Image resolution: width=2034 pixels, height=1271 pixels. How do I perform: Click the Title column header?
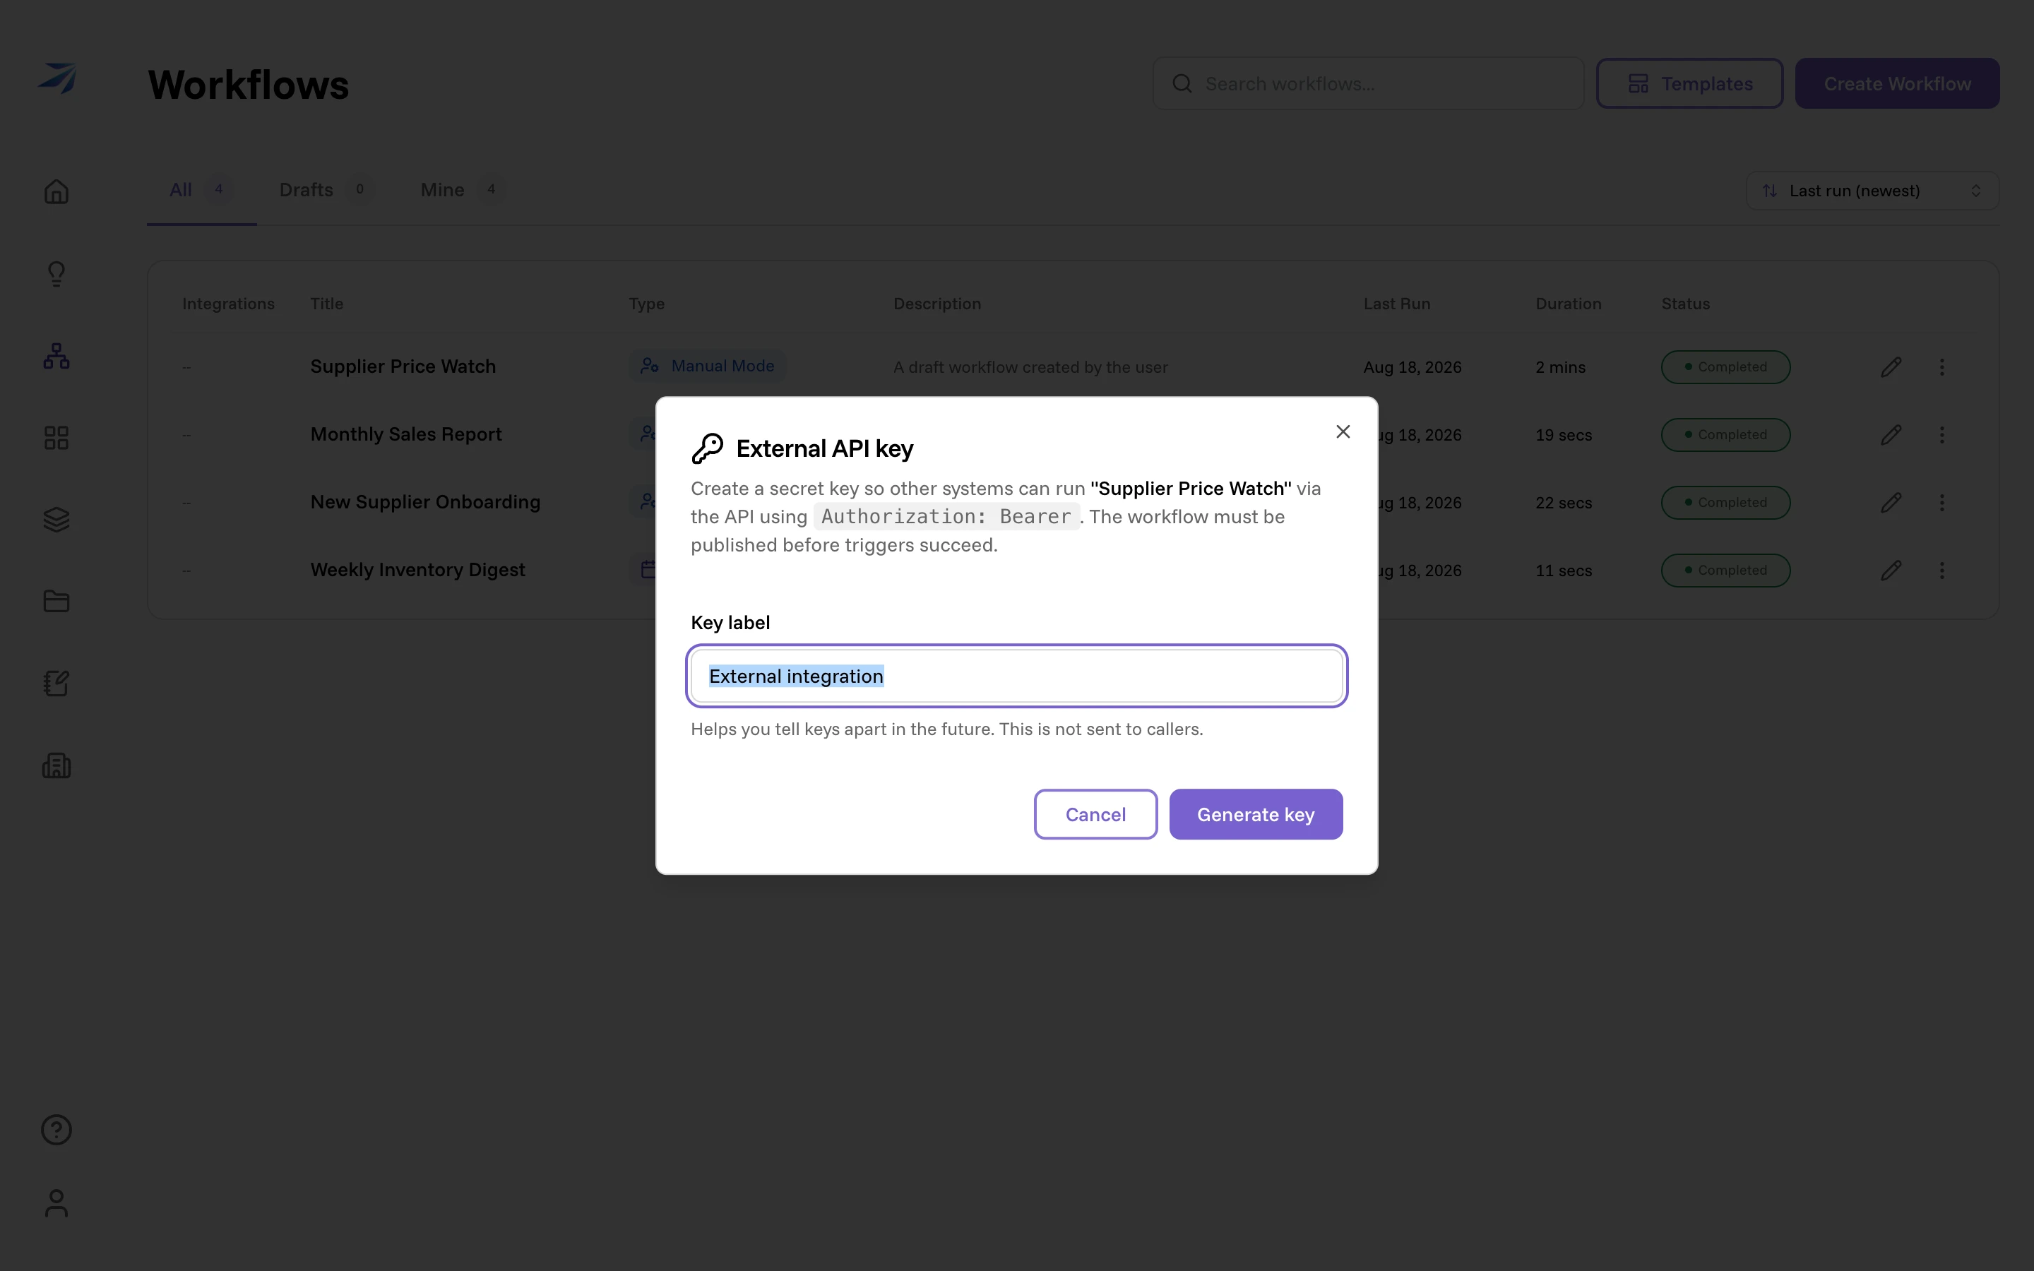click(x=327, y=304)
